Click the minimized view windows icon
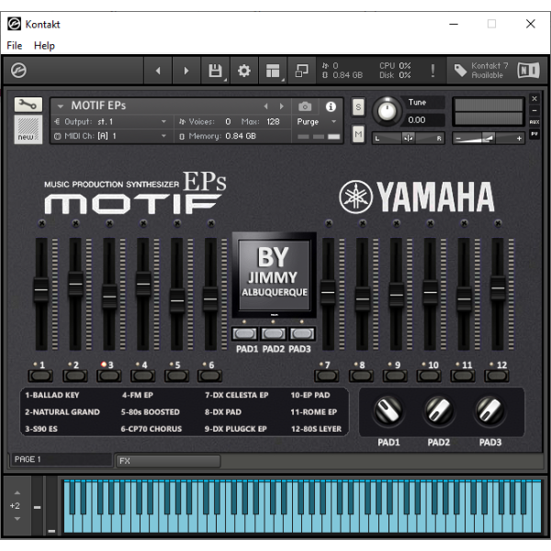 click(x=301, y=71)
